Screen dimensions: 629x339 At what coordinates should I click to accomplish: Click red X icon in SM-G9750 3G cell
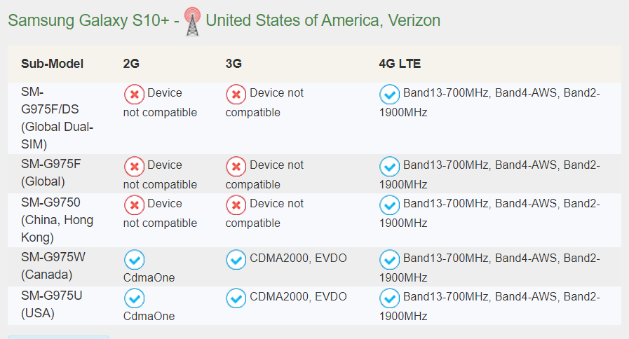click(236, 205)
